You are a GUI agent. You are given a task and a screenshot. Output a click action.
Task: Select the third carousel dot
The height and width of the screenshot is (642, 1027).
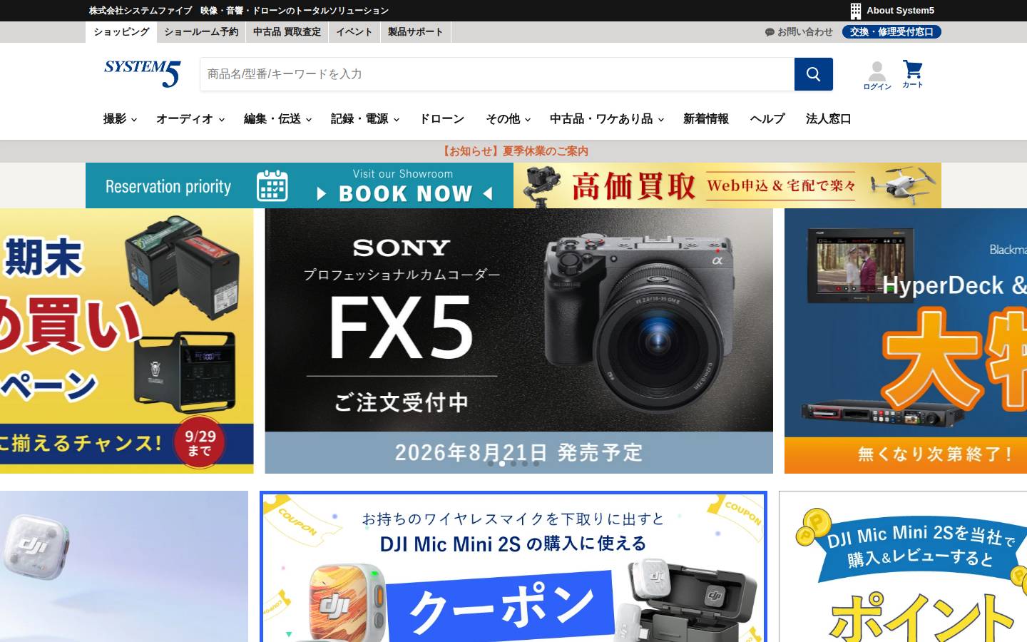click(x=513, y=464)
